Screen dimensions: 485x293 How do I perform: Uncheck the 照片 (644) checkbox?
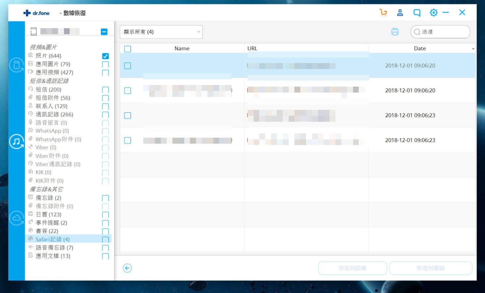105,56
